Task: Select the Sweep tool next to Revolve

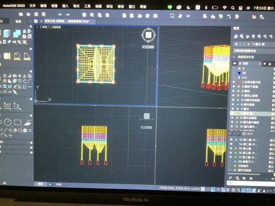Action: pos(27,56)
